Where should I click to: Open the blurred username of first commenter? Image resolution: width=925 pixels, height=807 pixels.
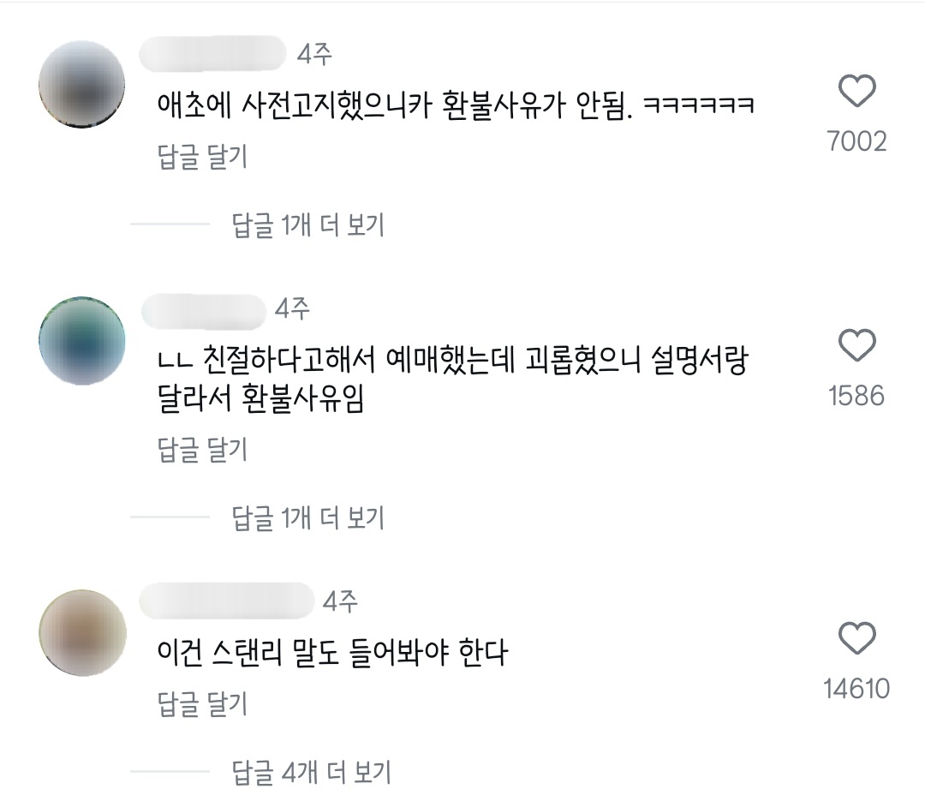click(212, 54)
